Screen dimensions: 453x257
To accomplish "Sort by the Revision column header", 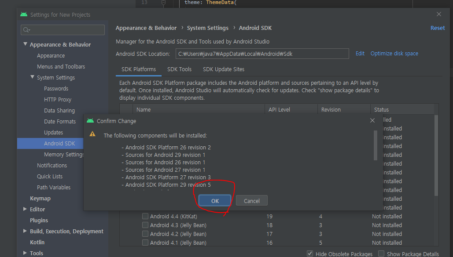I will 344,109.
